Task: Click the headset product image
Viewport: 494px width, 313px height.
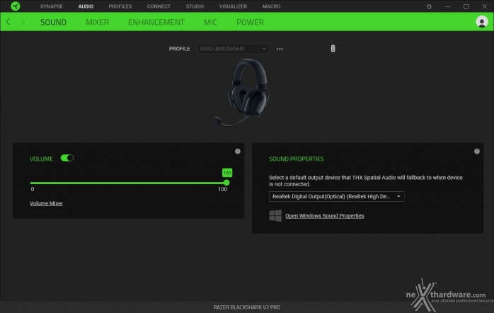Action: coord(243,92)
